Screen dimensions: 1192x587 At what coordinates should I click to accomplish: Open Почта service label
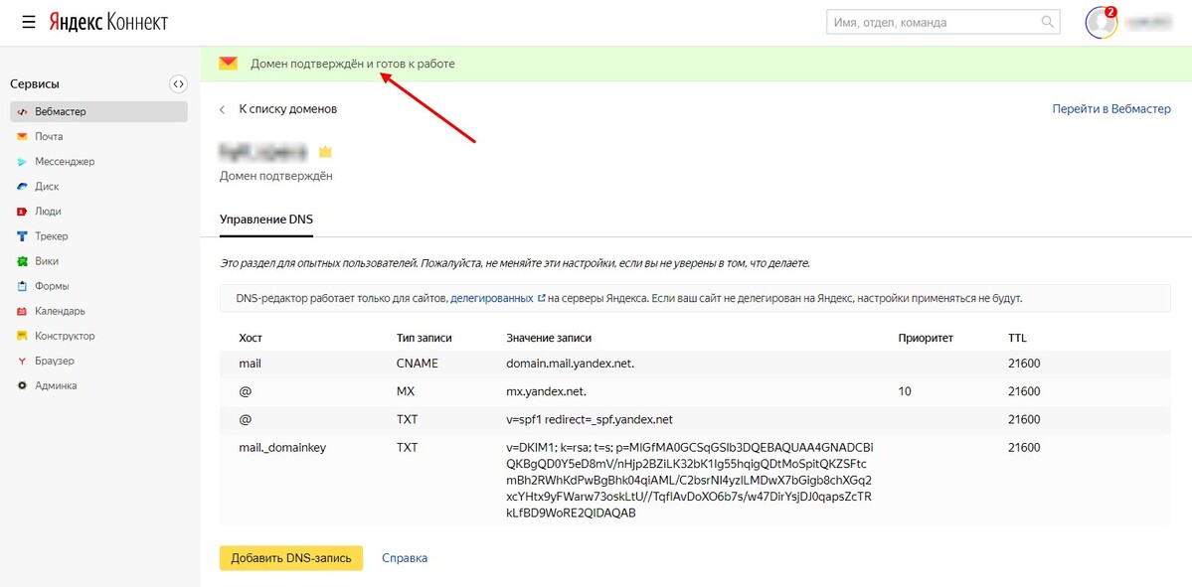(49, 137)
